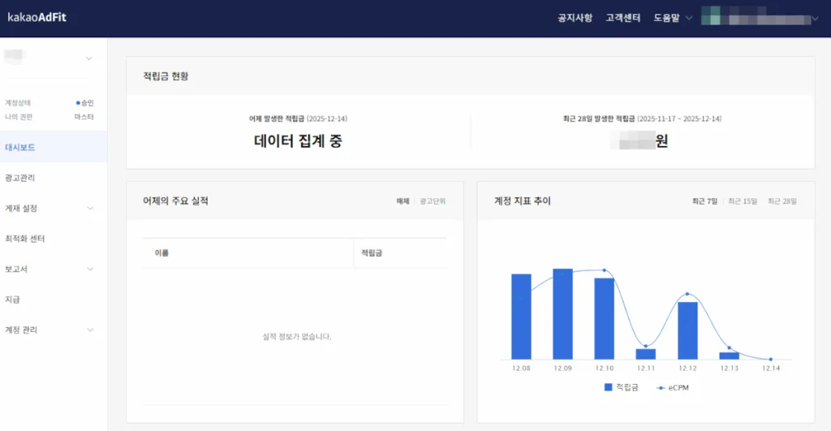
Task: Select the 최근 28일 chart range
Action: (782, 200)
